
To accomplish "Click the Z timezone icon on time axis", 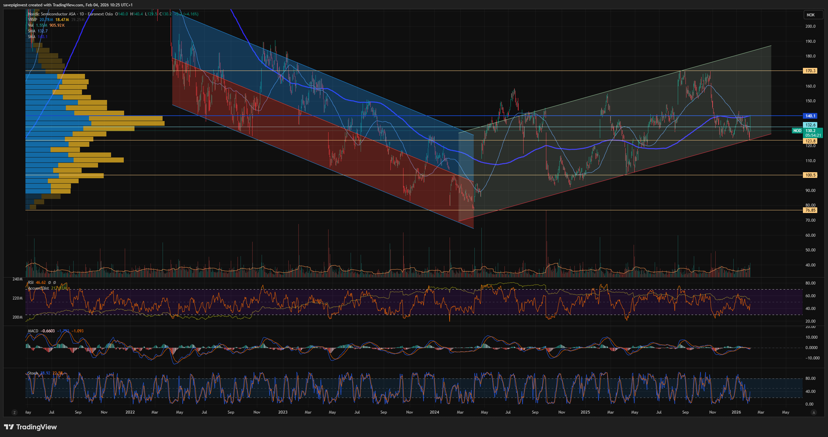I will (14, 413).
